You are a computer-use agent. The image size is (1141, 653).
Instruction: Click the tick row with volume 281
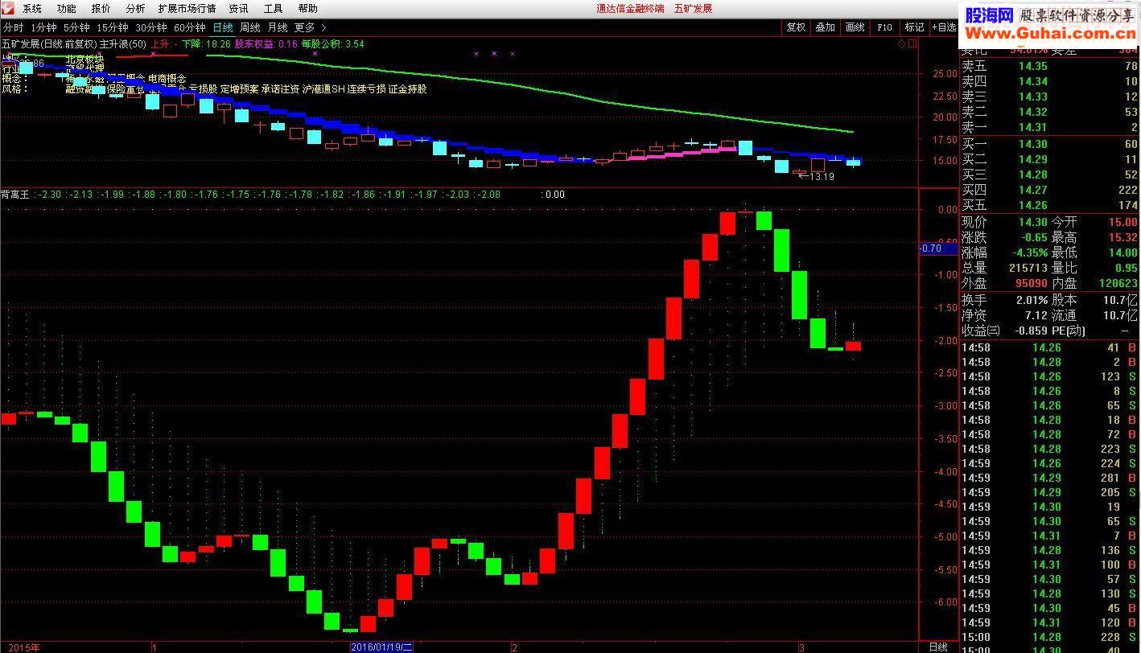pyautogui.click(x=1049, y=478)
